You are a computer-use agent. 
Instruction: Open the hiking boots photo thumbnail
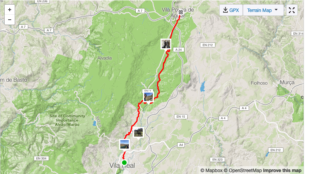pos(166,44)
